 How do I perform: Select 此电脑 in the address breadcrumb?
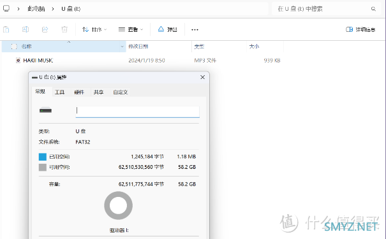click(36, 9)
